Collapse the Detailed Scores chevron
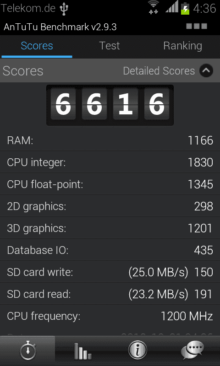 206,70
